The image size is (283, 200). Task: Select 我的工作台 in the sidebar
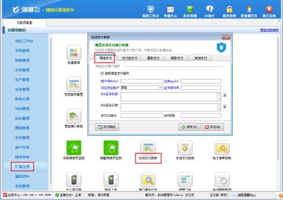(x=24, y=41)
